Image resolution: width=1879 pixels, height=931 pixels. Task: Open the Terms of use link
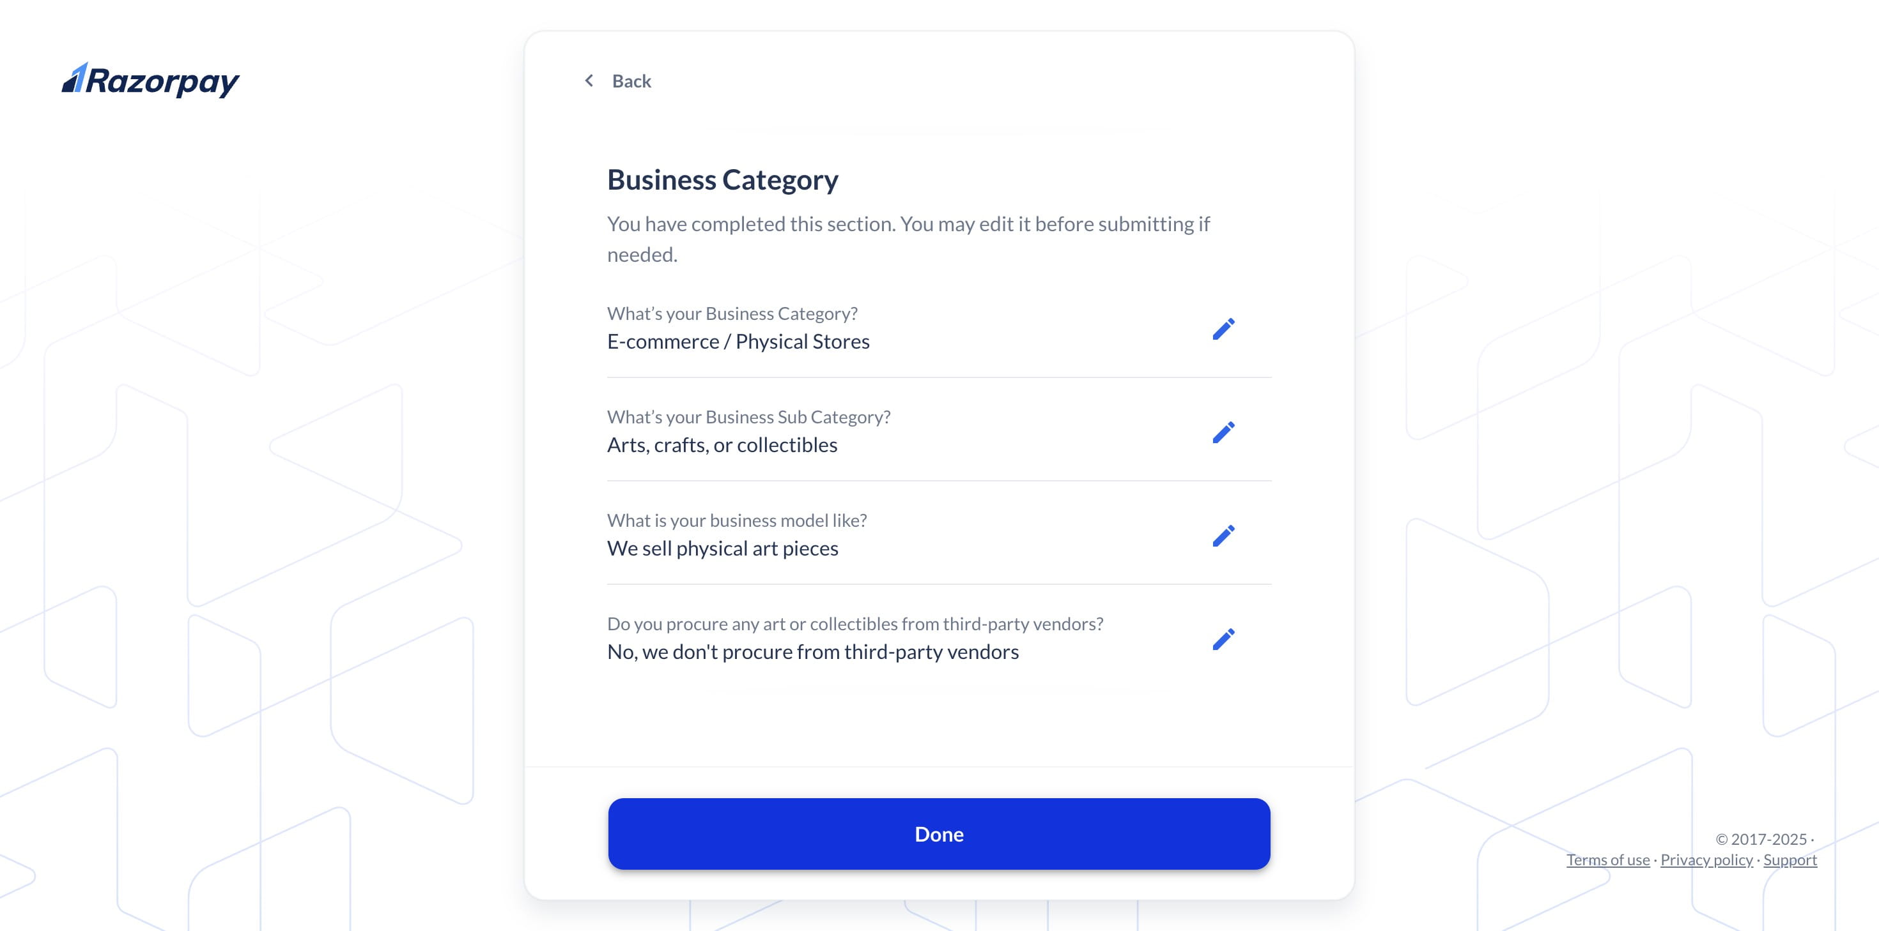pyautogui.click(x=1607, y=860)
